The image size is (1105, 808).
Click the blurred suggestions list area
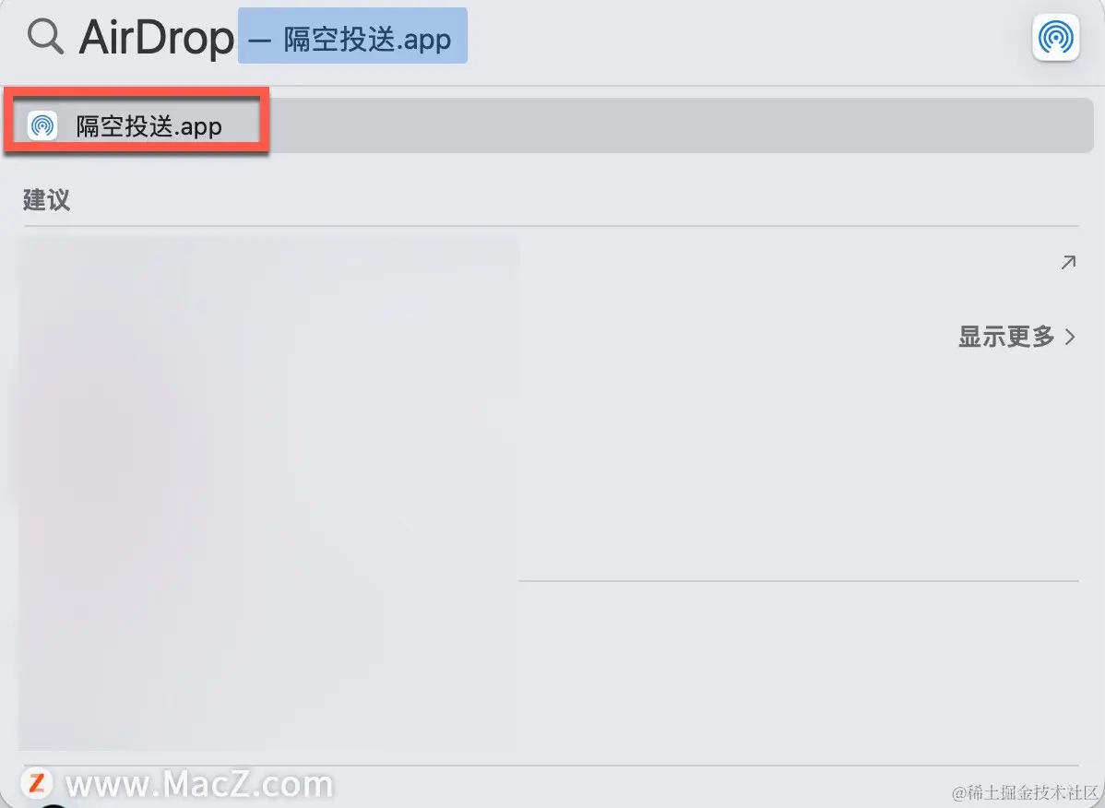[x=267, y=493]
